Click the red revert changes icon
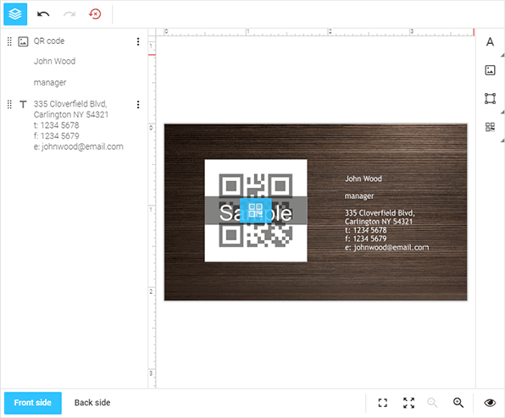The width and height of the screenshot is (505, 418). coord(95,14)
